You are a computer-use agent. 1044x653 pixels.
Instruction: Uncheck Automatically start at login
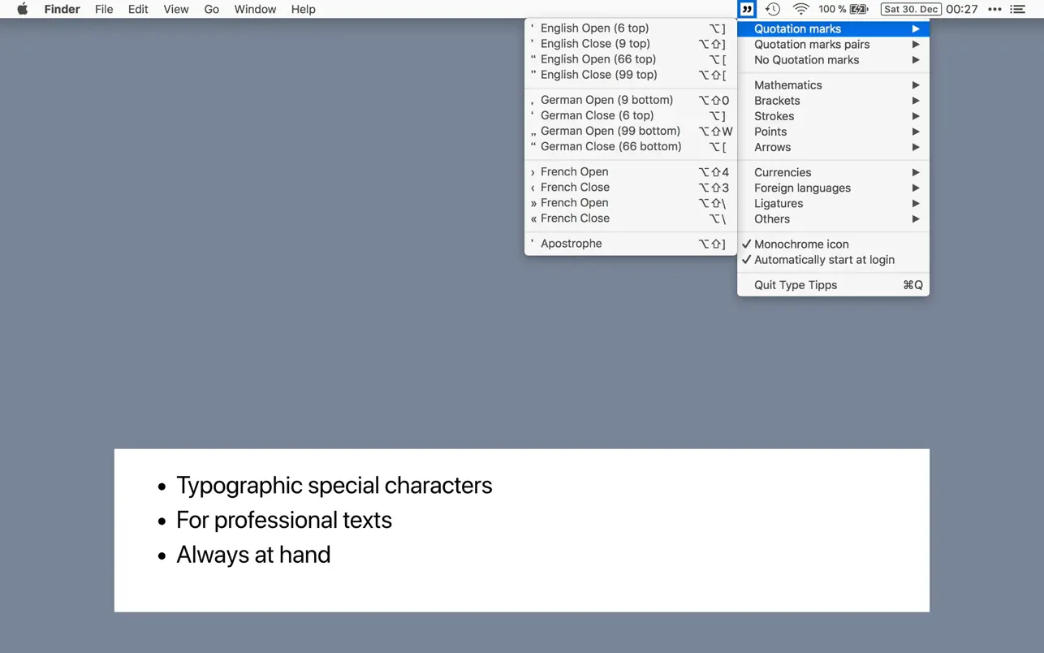point(824,259)
